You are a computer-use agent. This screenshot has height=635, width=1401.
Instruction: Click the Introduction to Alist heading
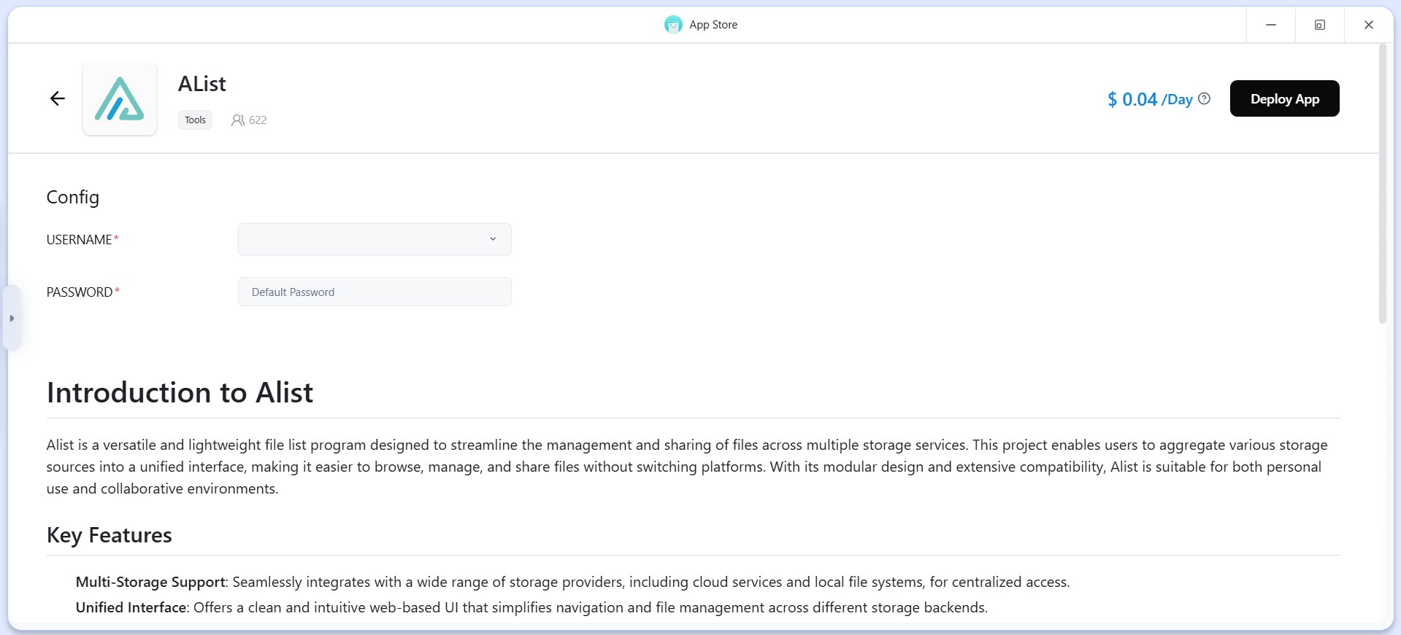(180, 393)
